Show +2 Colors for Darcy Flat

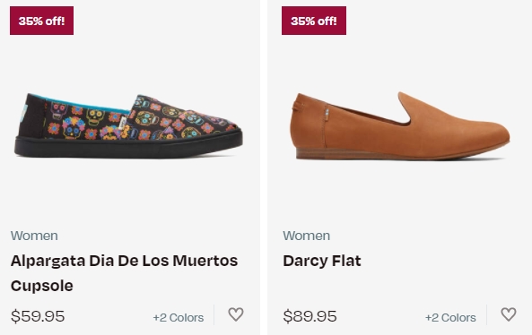(450, 318)
